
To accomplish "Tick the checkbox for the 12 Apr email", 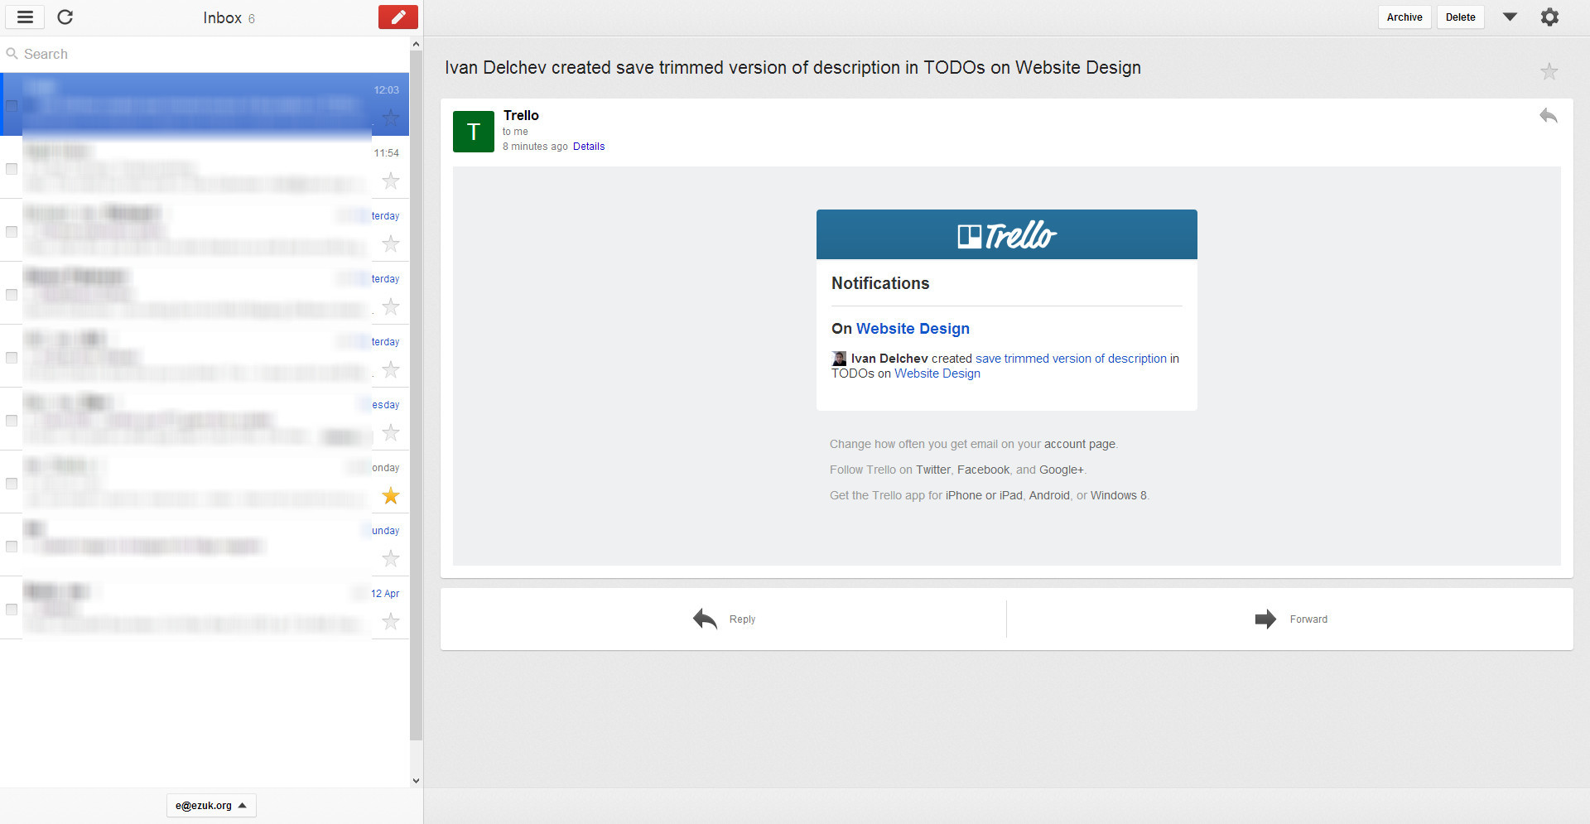I will point(12,610).
